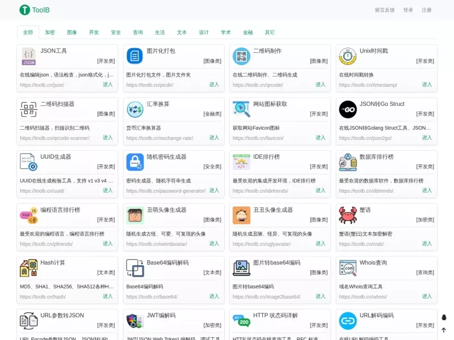The width and height of the screenshot is (454, 340).
Task: Click 进入 on the Whois查询 card
Action: 427,296
